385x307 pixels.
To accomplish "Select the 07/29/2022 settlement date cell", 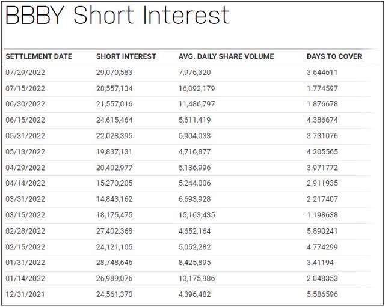I will coord(25,73).
